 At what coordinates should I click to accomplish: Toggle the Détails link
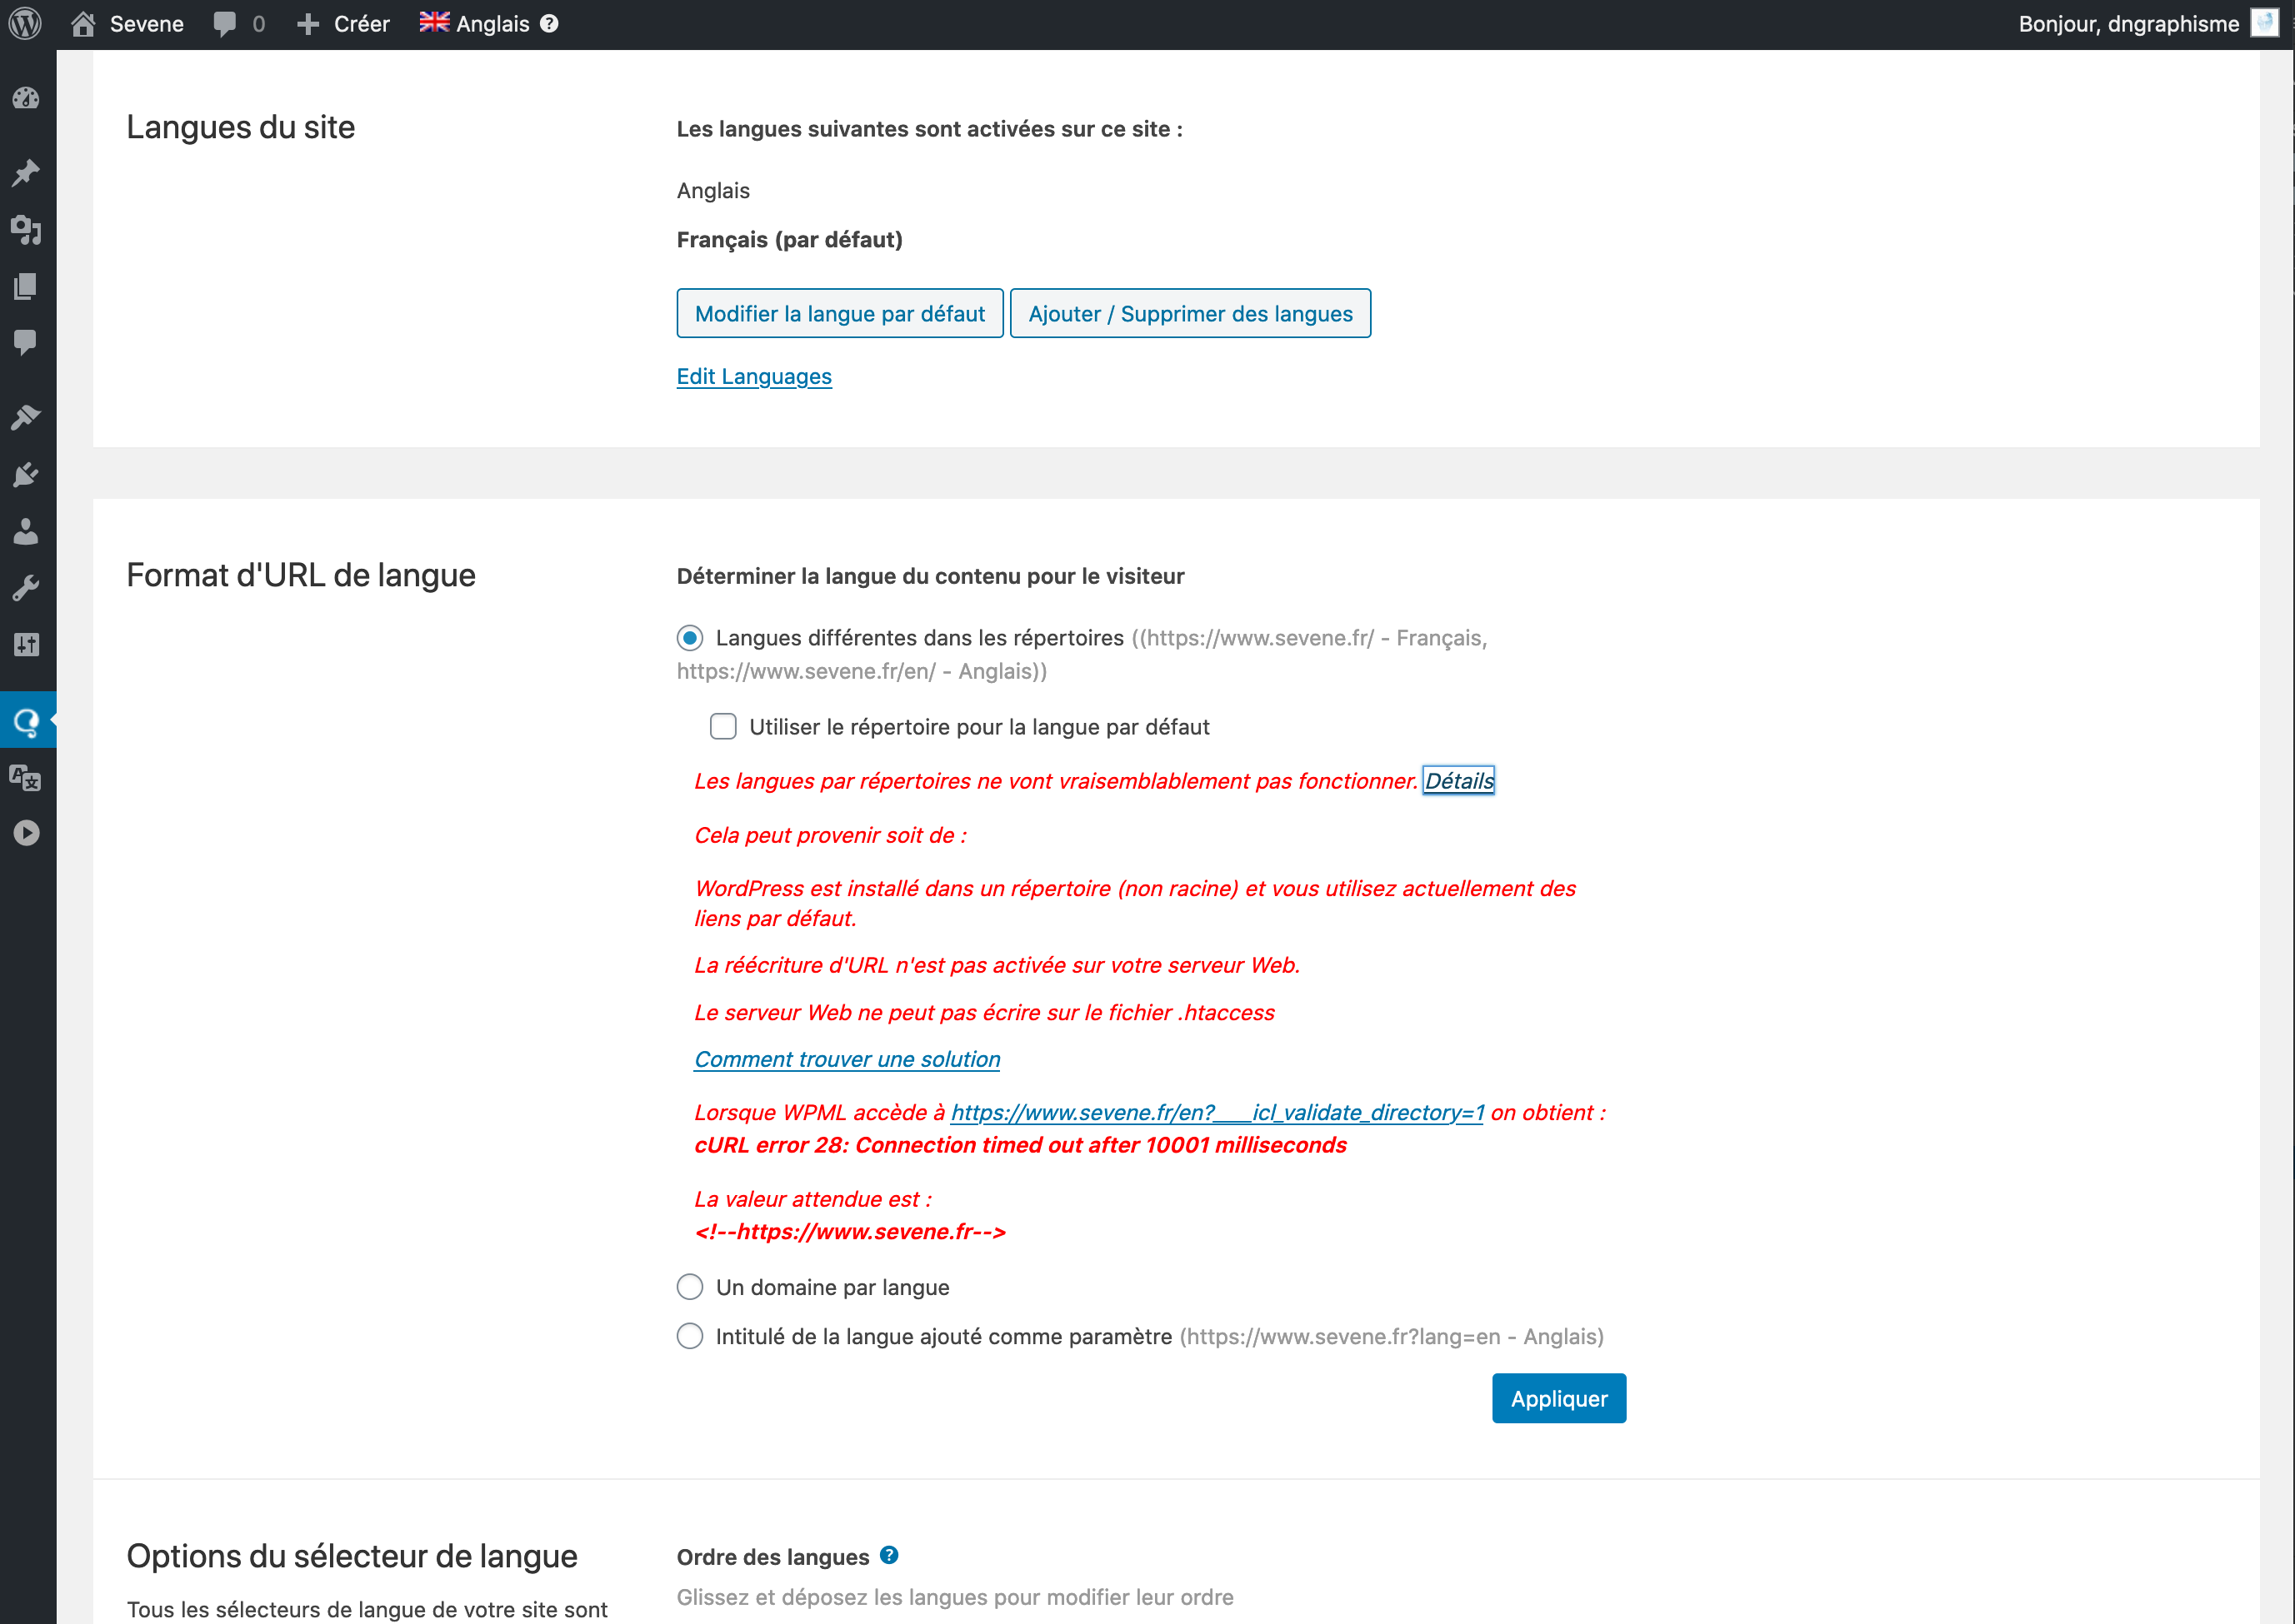click(x=1458, y=780)
